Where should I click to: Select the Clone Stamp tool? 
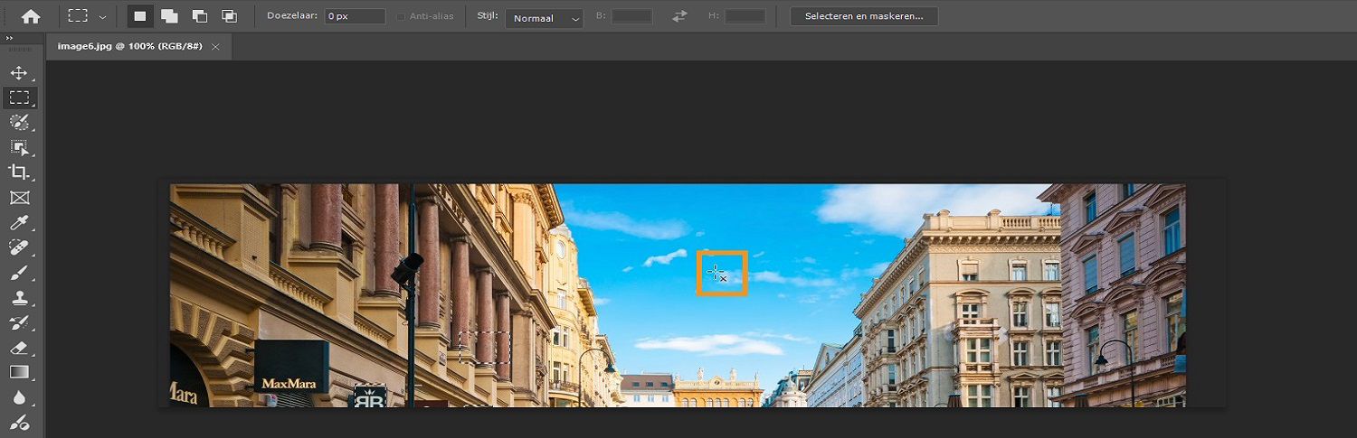(19, 297)
